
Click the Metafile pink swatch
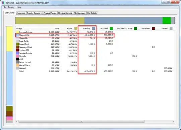point(17,56)
